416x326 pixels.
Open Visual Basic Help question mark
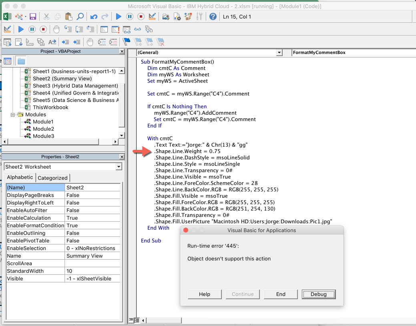pyautogui.click(x=213, y=16)
